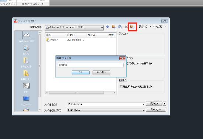The height and width of the screenshot is (139, 203).
Task: Select the History icon in places sidebar
Action: (26, 48)
